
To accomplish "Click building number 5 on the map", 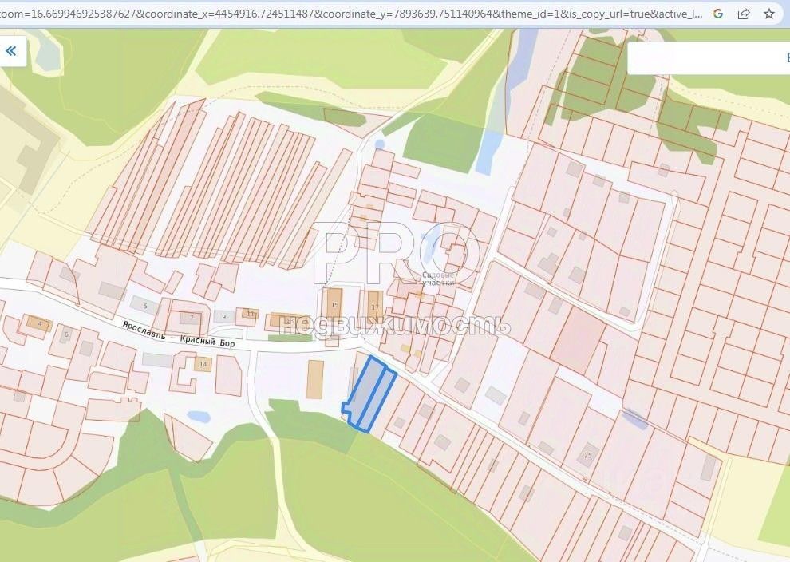I will click(144, 306).
